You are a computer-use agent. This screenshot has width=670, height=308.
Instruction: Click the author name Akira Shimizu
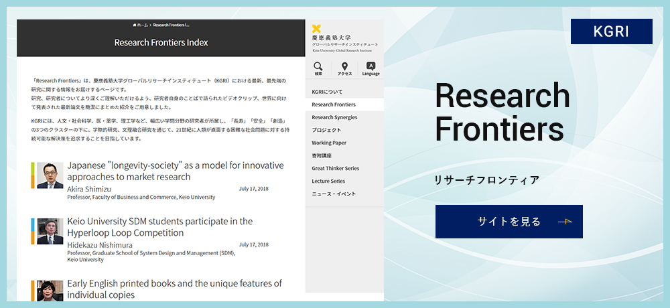[89, 189]
